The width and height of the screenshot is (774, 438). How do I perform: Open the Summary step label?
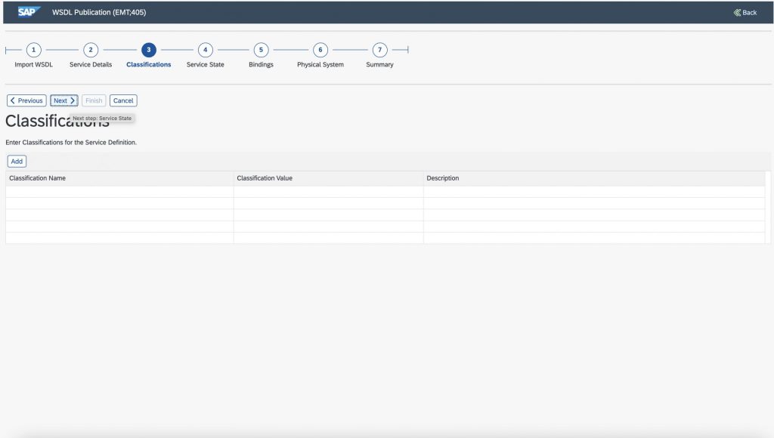(379, 65)
